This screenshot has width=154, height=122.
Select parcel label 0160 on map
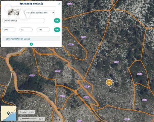(139, 74)
